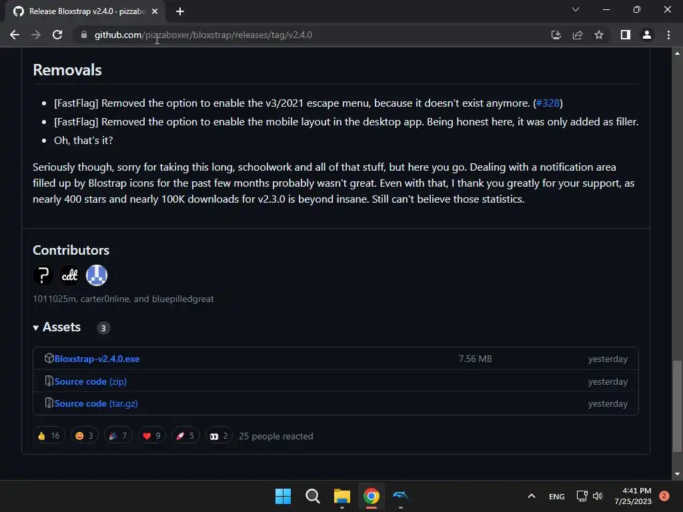Click the browser forward arrow
The image size is (683, 512).
[x=36, y=35]
